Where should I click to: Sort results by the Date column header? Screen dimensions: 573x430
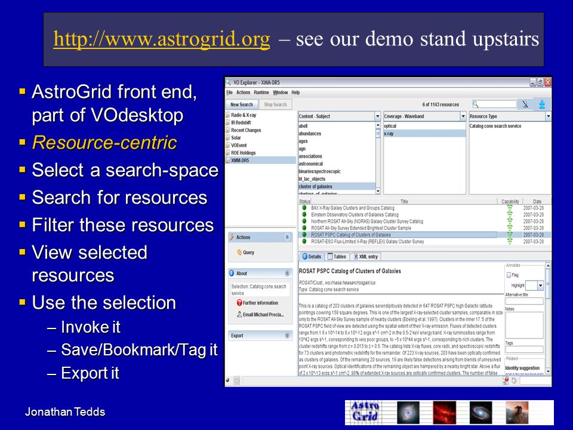pos(537,201)
